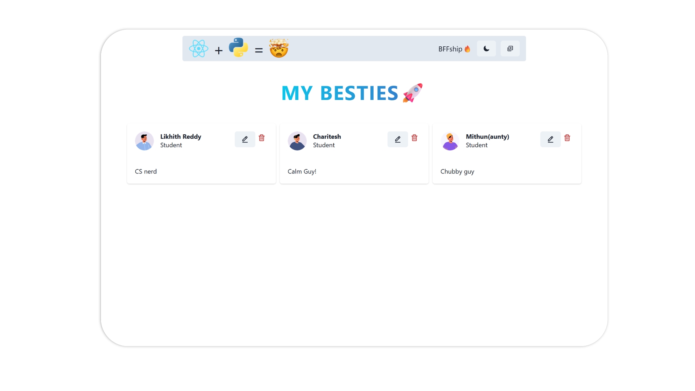
Task: Click the edit pencil on Likhith Reddy's card
Action: coord(244,139)
